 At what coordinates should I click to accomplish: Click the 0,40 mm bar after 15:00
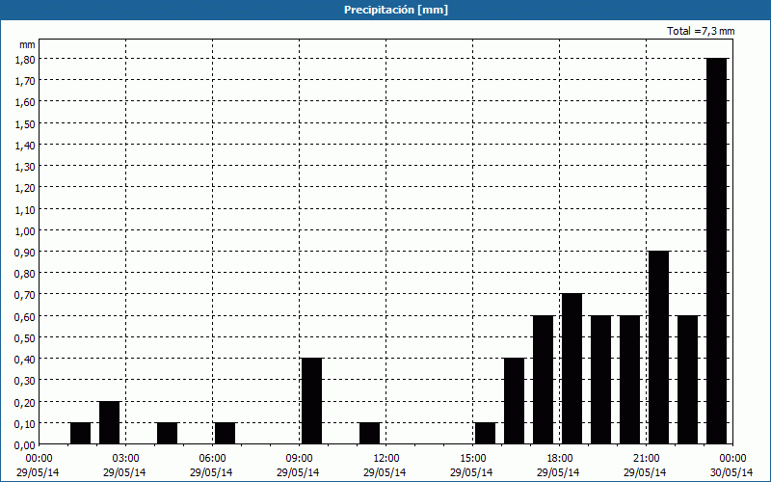(x=515, y=401)
